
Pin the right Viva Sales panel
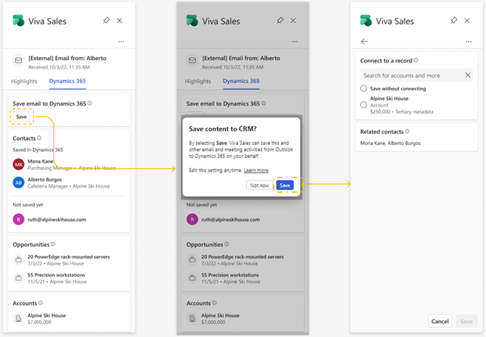point(454,21)
